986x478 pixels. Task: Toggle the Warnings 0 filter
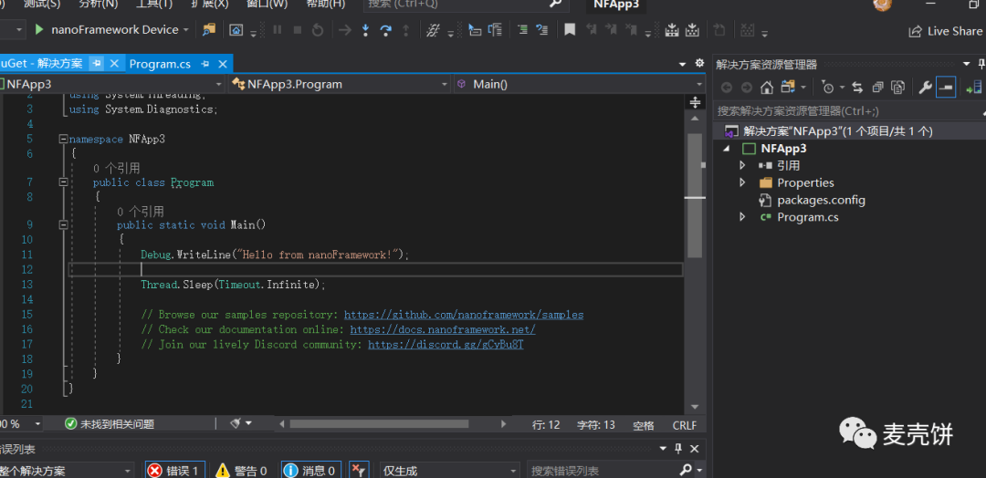[242, 471]
